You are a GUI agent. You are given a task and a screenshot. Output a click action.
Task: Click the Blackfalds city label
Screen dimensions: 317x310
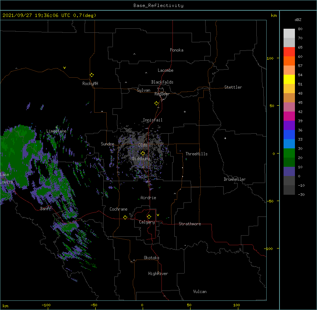[162, 82]
